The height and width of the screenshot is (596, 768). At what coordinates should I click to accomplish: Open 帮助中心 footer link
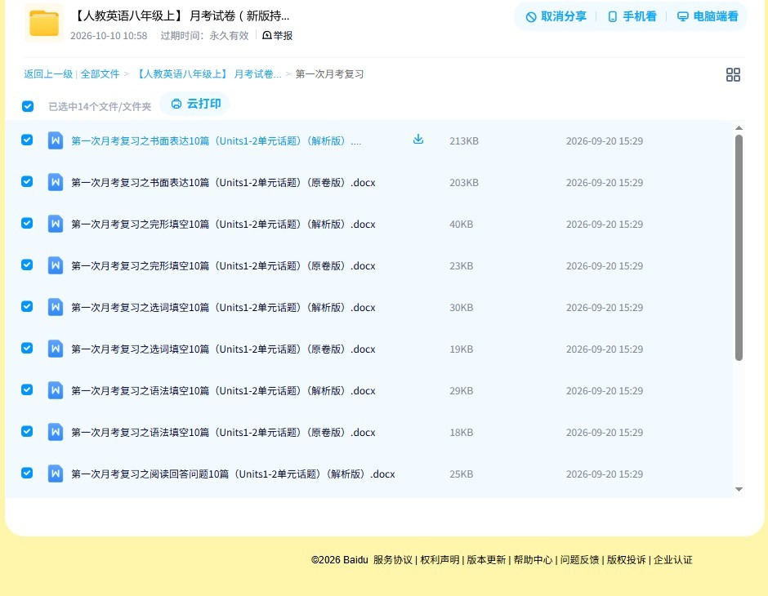533,560
